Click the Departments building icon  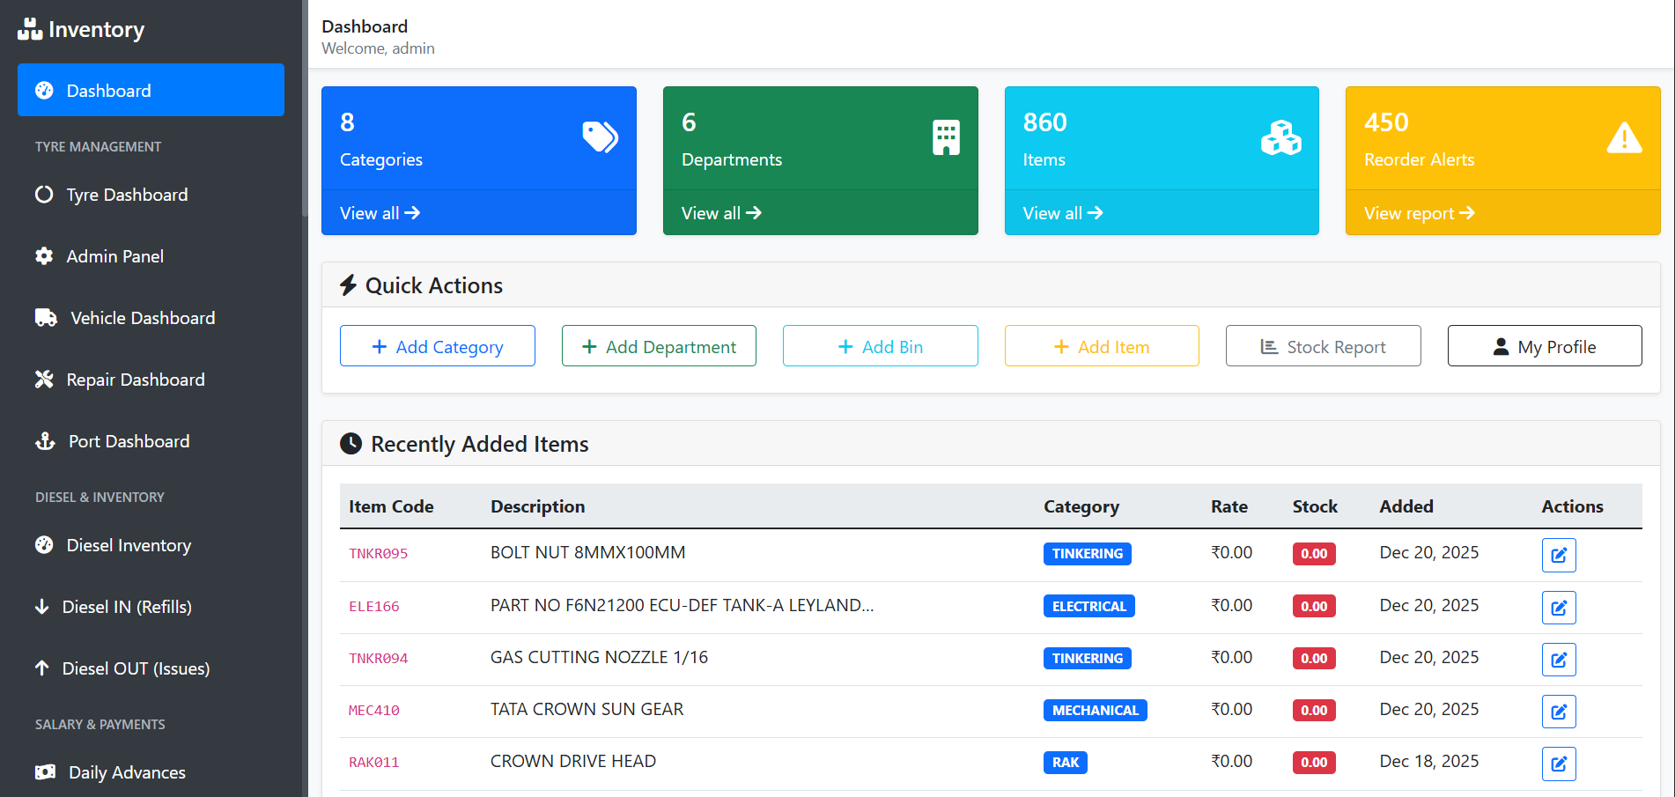click(946, 137)
